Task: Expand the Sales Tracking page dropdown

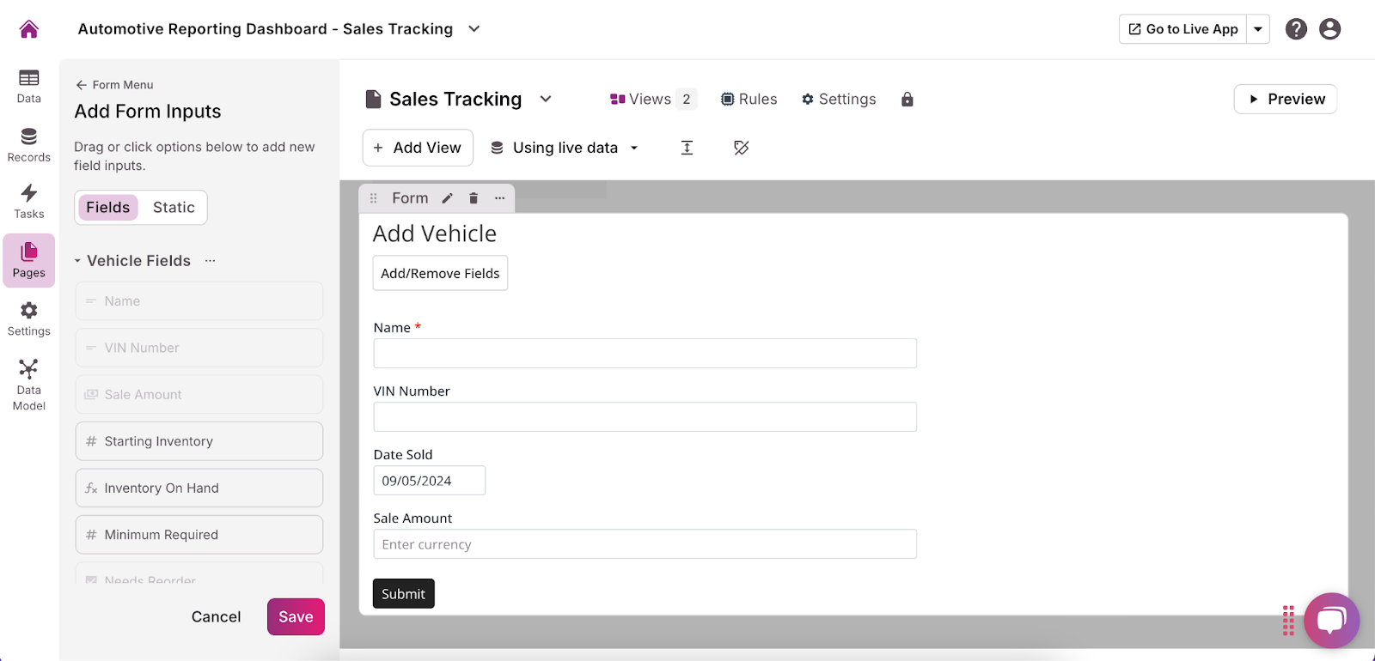Action: [x=546, y=99]
